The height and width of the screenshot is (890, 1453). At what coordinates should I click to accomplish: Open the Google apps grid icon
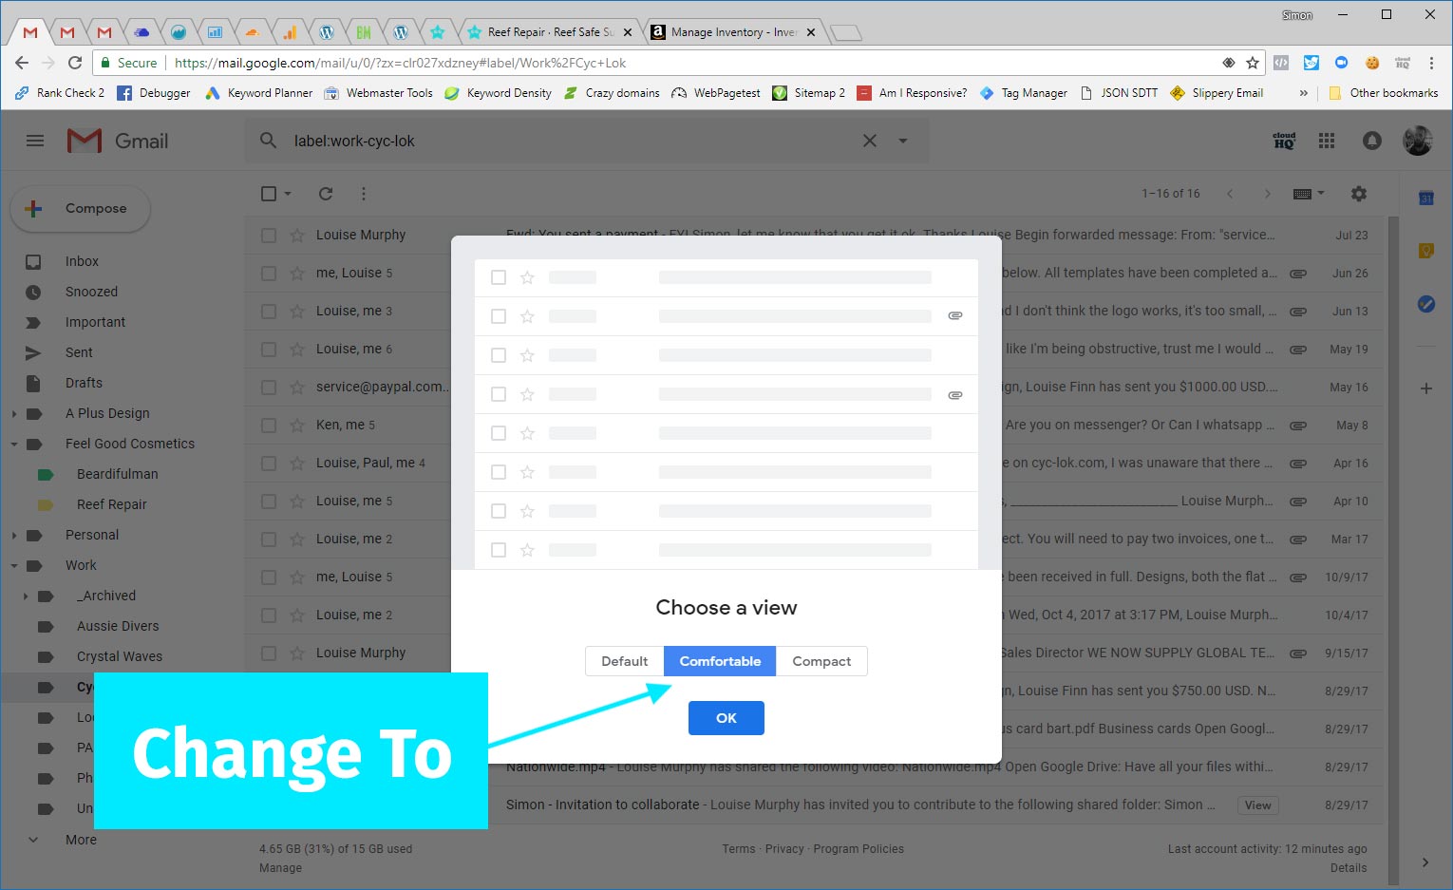click(x=1327, y=141)
